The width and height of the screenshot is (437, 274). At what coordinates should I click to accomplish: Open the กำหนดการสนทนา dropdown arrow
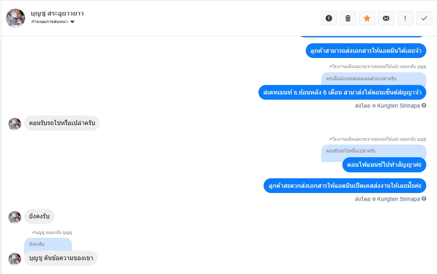click(x=72, y=22)
